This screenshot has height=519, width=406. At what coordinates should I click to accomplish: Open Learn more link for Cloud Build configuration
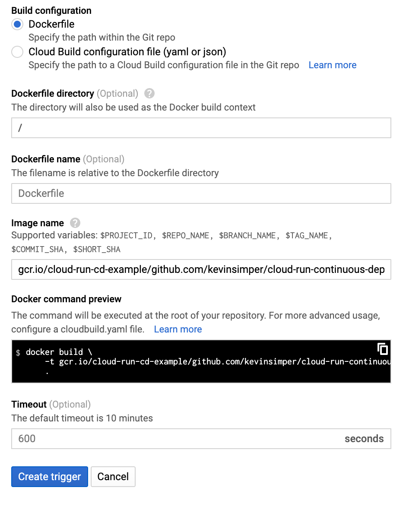tap(332, 65)
